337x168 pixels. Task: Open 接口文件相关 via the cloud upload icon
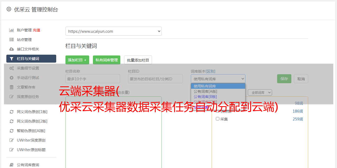(11, 49)
